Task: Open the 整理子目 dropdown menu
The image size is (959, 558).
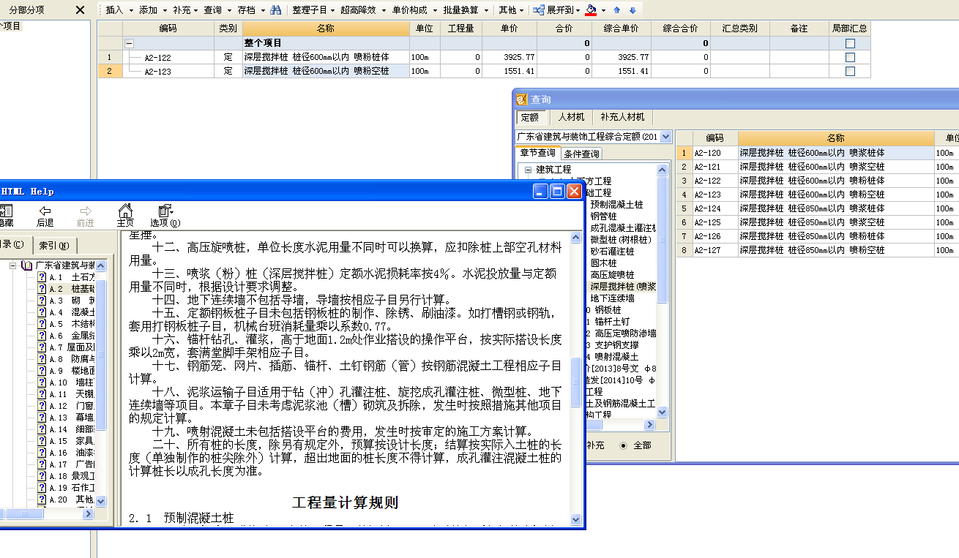Action: tap(313, 10)
